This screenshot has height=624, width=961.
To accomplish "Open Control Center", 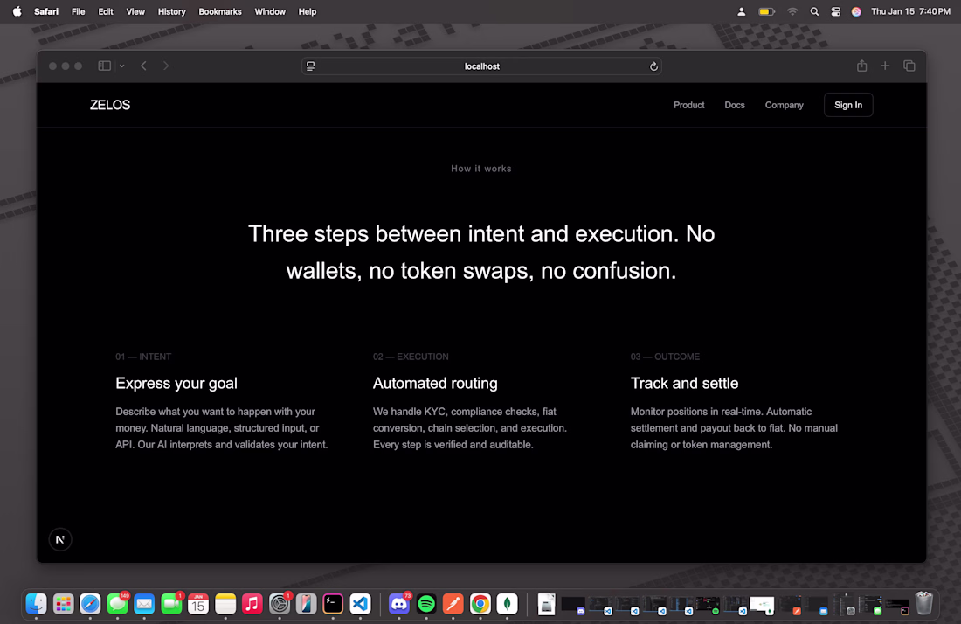I will [835, 11].
